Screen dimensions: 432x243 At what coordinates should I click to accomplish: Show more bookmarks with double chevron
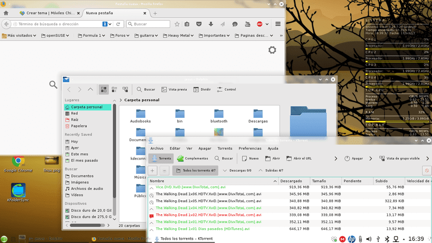click(x=281, y=36)
